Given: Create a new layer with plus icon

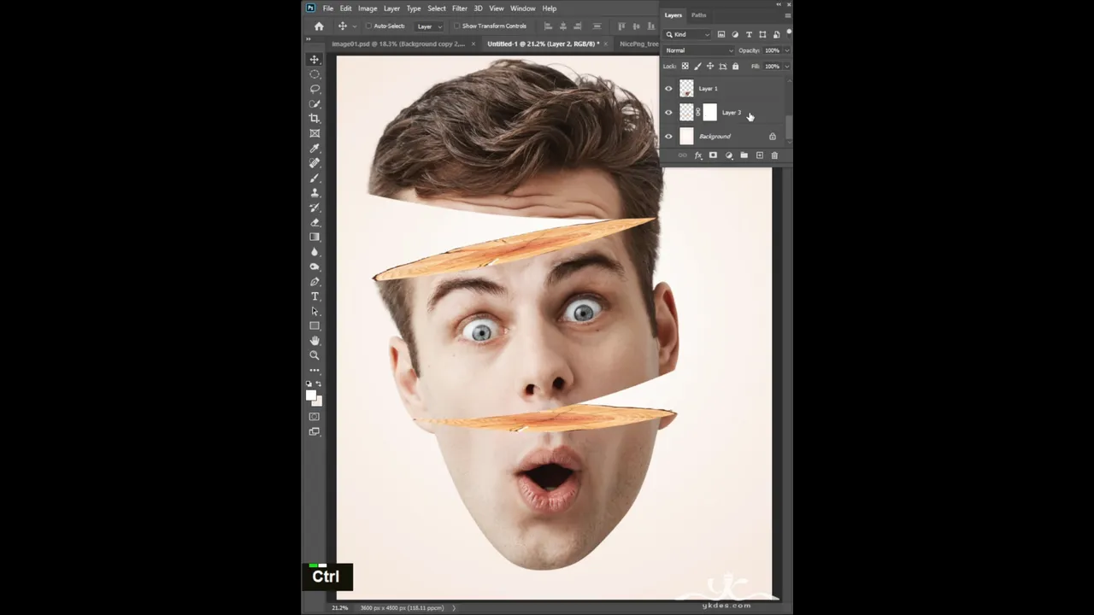Looking at the screenshot, I should pos(759,155).
